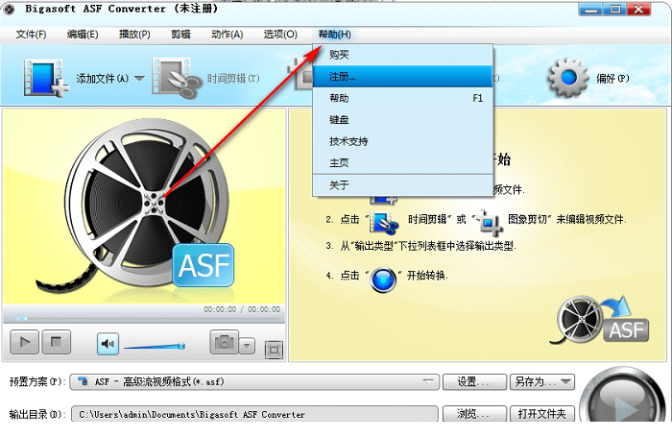The image size is (672, 438).
Task: Minimize the Bigasoft ASF Converter window
Action: pos(591,10)
